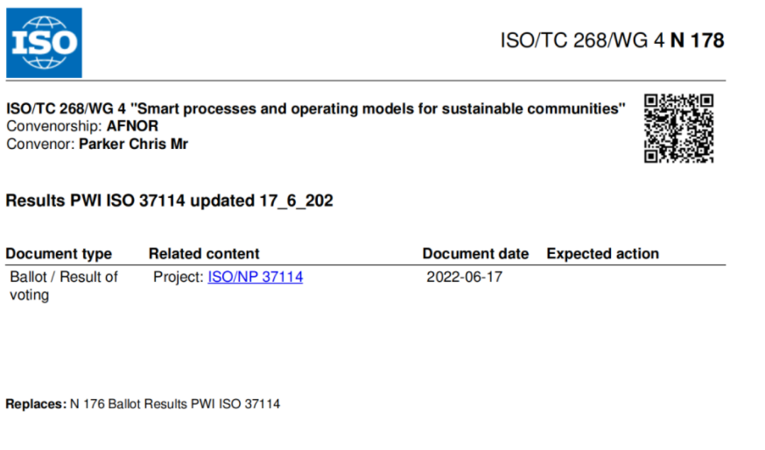The image size is (765, 450).
Task: Select the N 176 Ballot Results text
Action: pos(175,404)
